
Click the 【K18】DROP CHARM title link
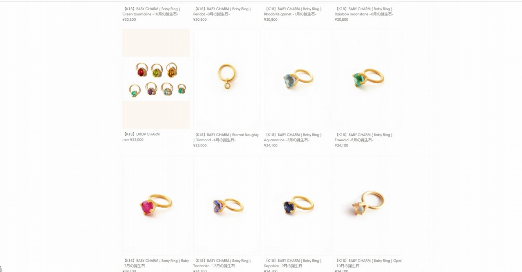point(141,134)
